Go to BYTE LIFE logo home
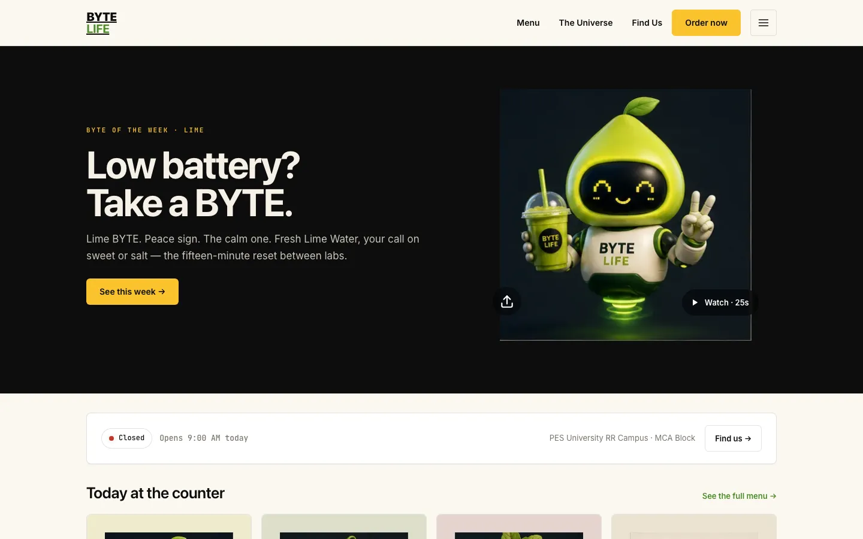The height and width of the screenshot is (539, 863). click(102, 23)
